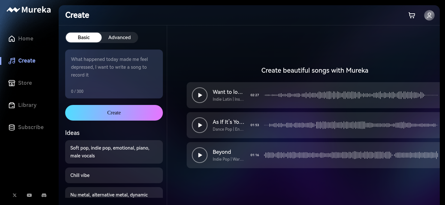445x205 pixels.
Task: Click the 02:27 duration label
Action: pyautogui.click(x=255, y=95)
